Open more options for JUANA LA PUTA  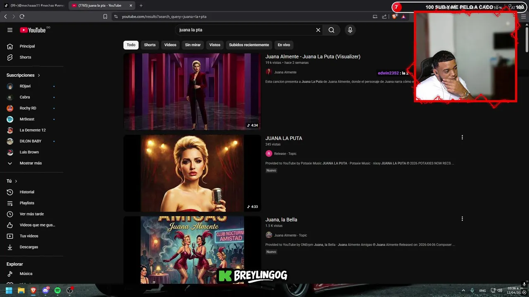(x=462, y=137)
